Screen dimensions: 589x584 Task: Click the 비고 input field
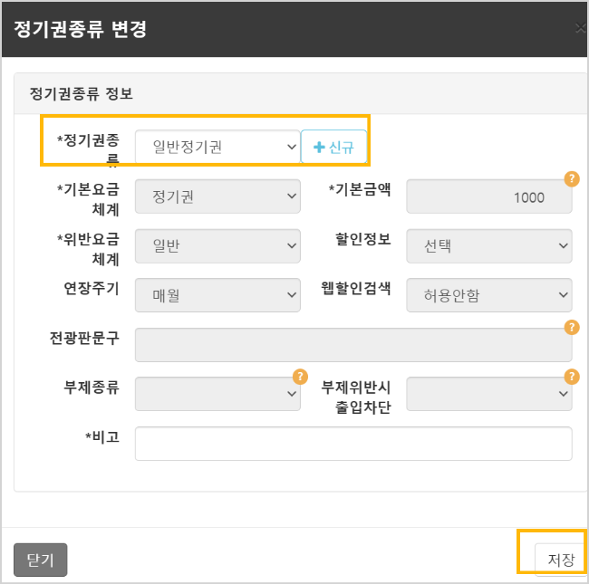(x=353, y=444)
